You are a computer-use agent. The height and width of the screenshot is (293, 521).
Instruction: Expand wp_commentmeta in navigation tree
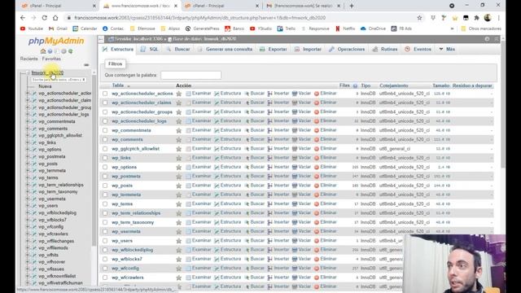pyautogui.click(x=28, y=121)
